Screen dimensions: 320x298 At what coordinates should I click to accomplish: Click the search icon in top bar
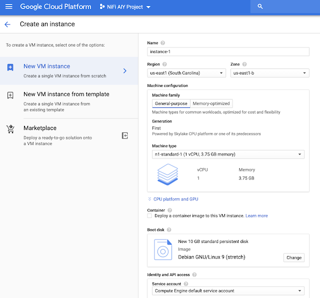coord(260,7)
